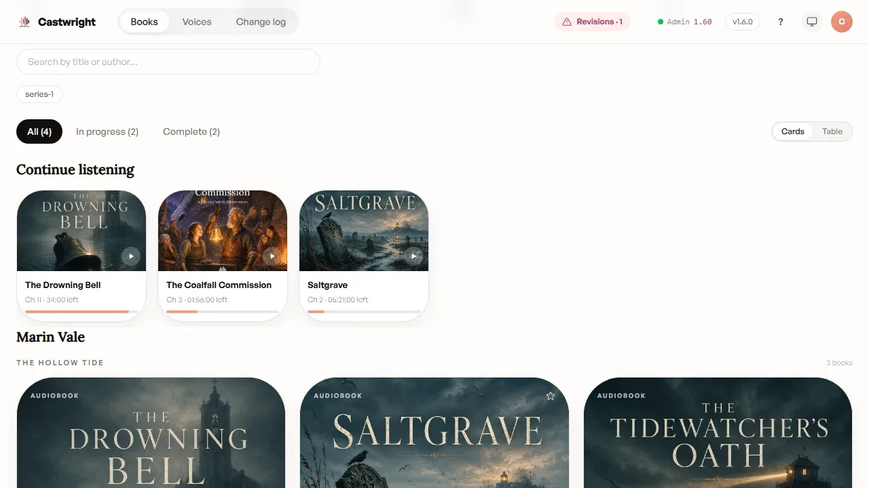The width and height of the screenshot is (869, 488).
Task: Open the help question mark icon
Action: (781, 22)
